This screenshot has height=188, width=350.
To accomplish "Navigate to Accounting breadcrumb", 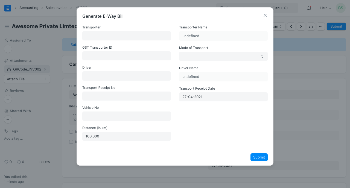I will click(29, 8).
